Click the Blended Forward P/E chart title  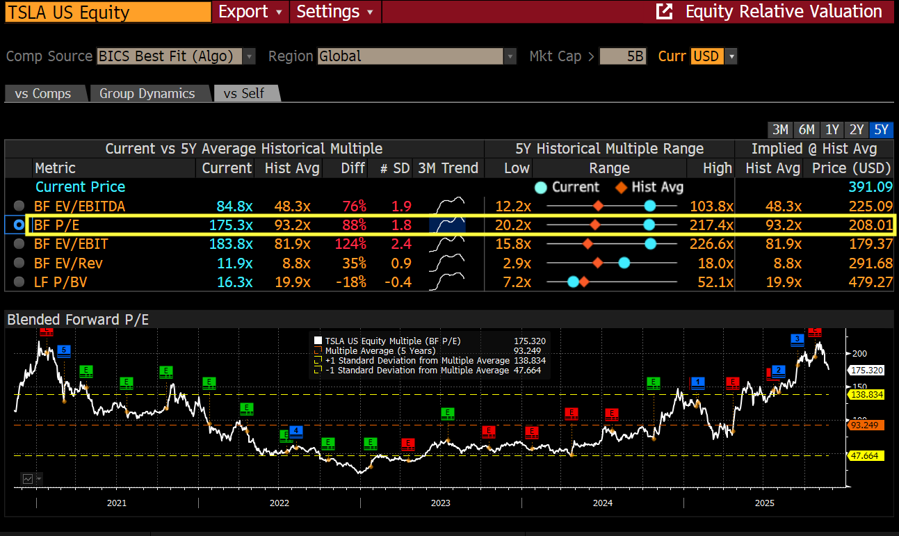tap(78, 320)
